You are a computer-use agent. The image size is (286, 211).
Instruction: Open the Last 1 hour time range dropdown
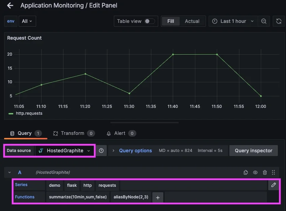point(233,21)
